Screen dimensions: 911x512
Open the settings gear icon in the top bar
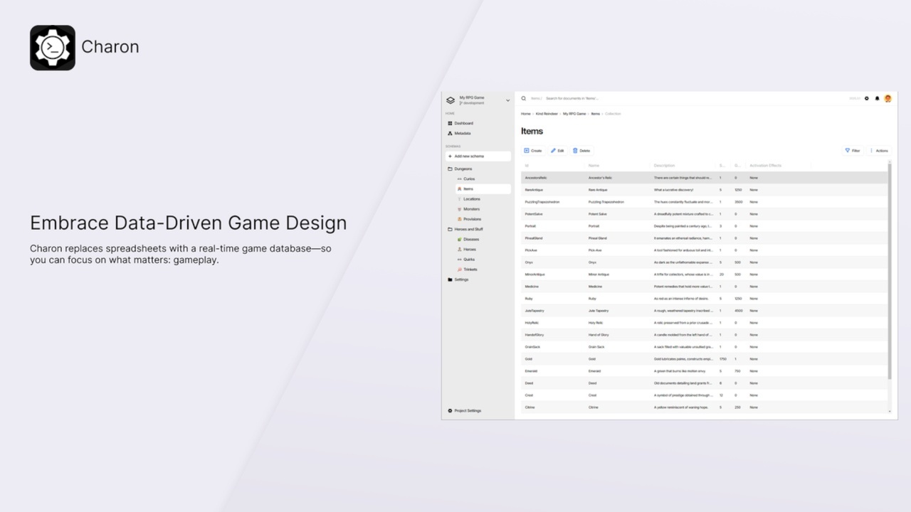point(867,98)
